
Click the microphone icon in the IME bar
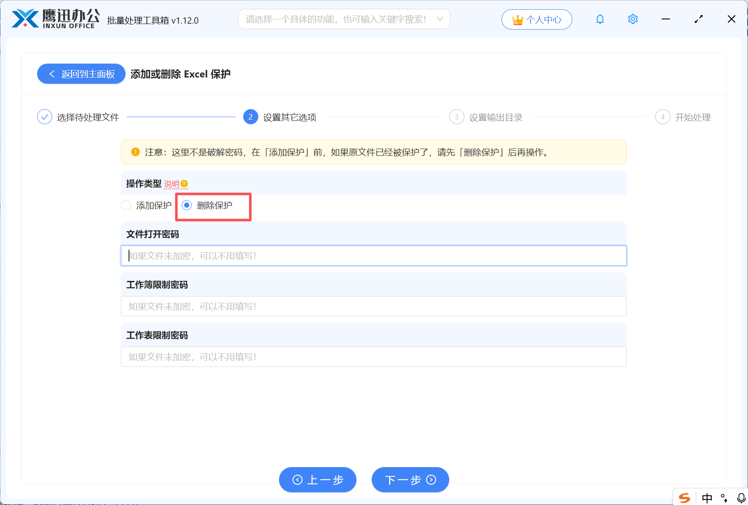coord(741,498)
